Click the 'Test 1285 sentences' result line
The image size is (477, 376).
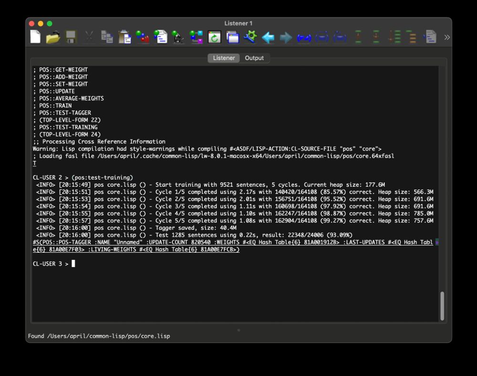click(x=194, y=235)
